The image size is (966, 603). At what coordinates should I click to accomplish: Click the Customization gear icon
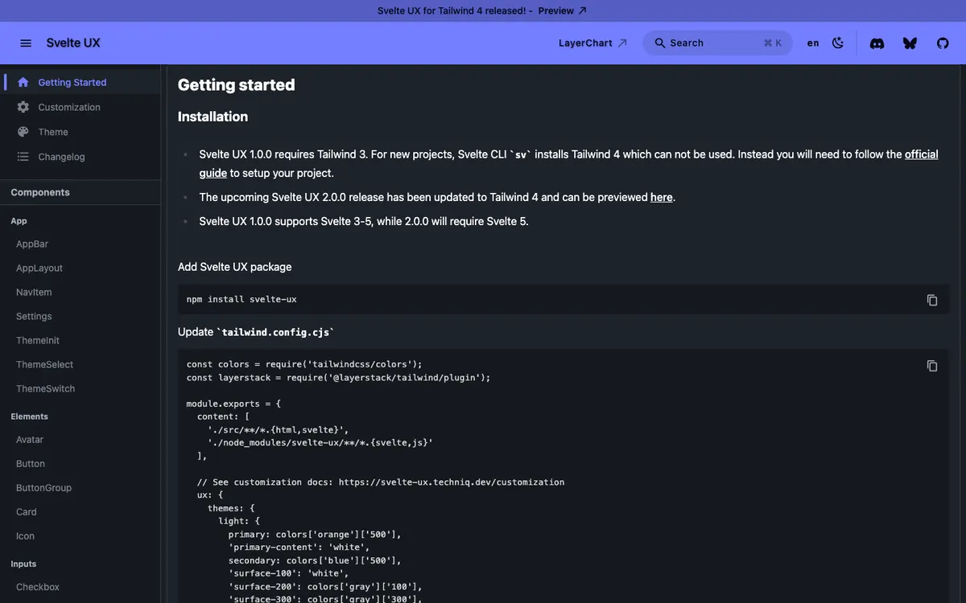23,107
